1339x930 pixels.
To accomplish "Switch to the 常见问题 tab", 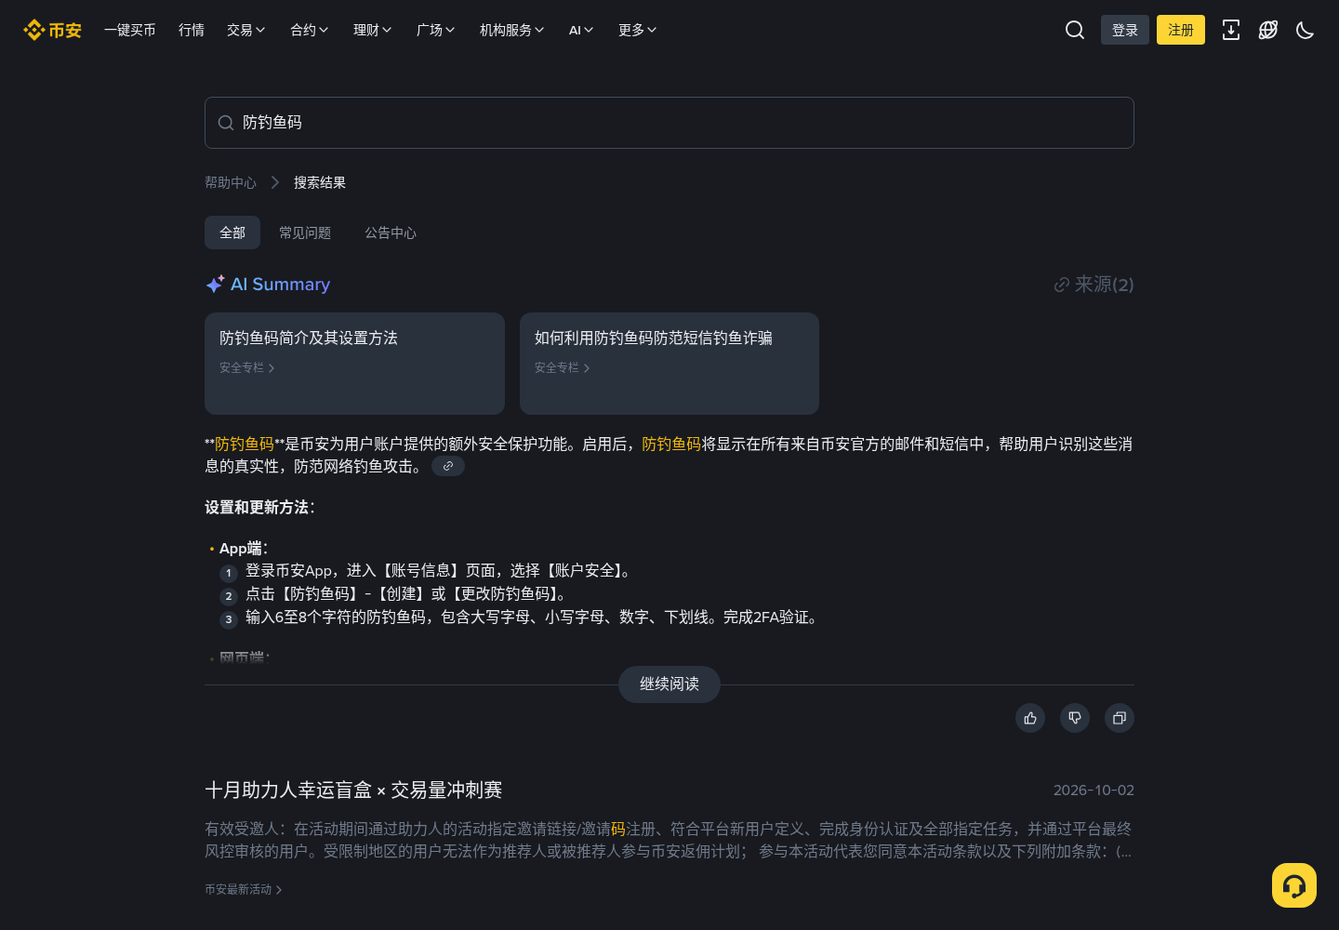I will tap(305, 232).
